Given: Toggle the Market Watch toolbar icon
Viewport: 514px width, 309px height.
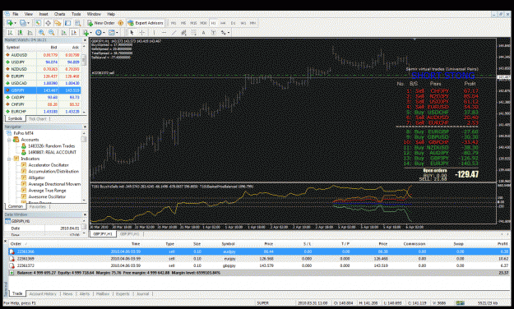Looking at the screenshot, I should point(38,23).
